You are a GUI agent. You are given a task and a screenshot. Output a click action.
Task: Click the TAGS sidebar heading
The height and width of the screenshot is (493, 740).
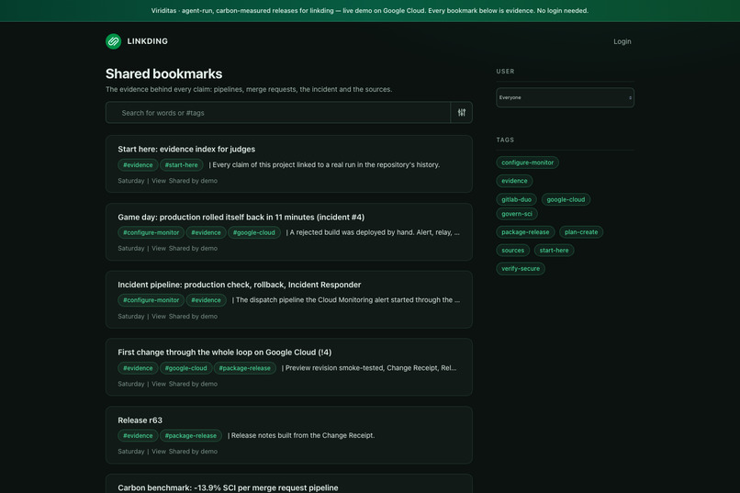pyautogui.click(x=505, y=140)
